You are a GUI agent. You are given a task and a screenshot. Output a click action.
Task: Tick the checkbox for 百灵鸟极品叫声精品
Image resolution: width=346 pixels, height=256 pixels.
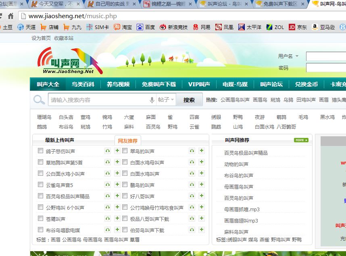pos(40,196)
